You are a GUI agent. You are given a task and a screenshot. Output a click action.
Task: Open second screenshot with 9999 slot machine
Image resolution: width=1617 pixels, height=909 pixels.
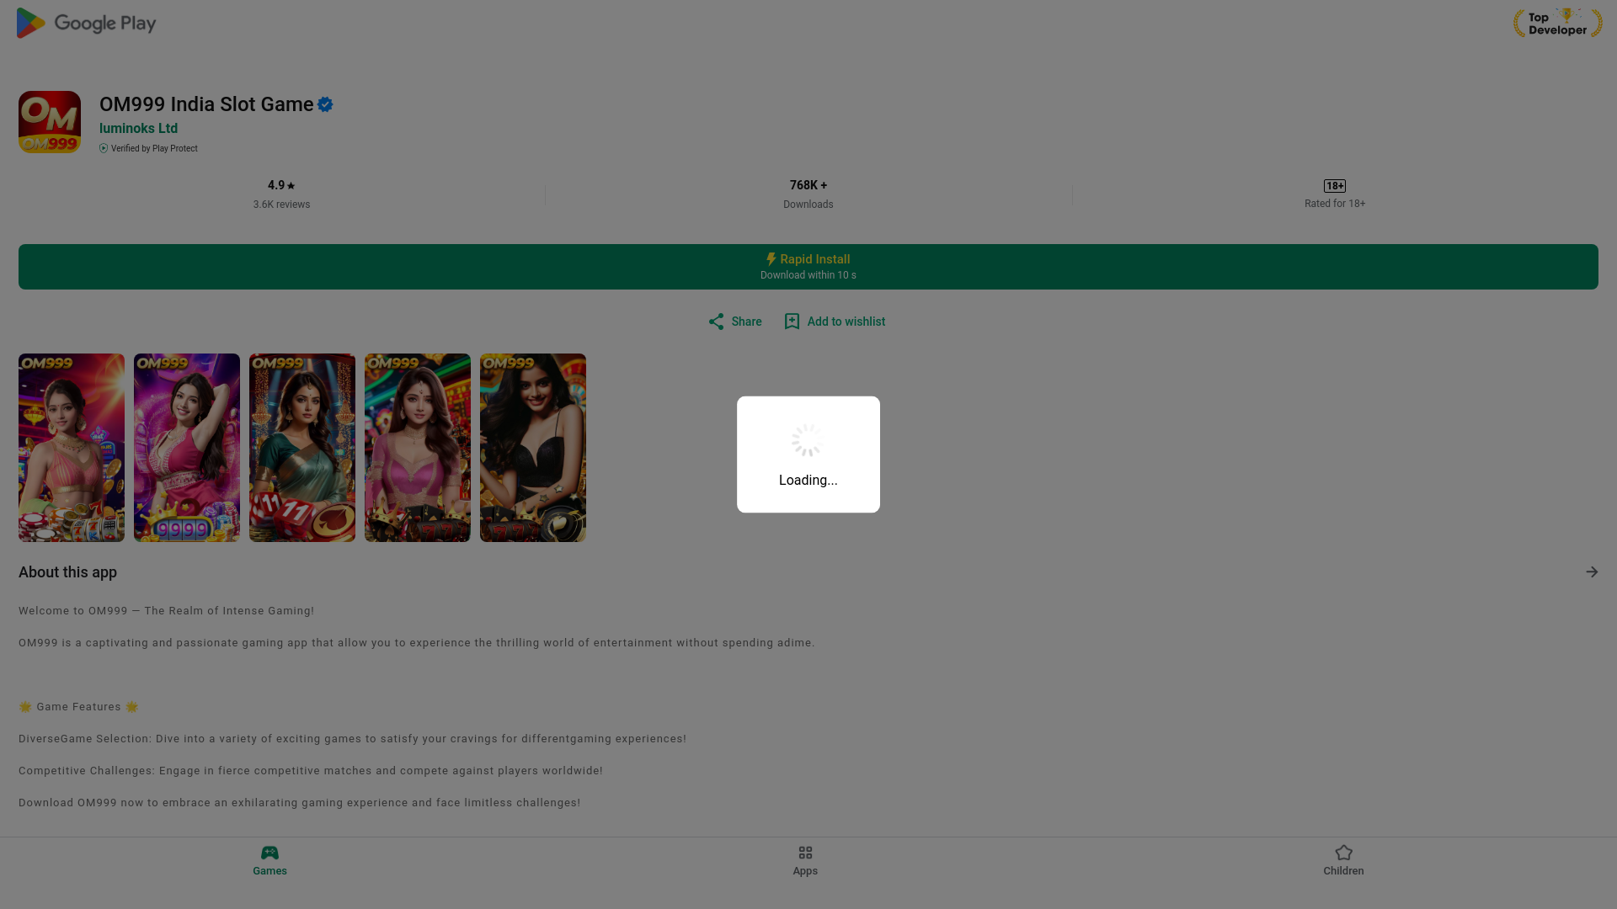(187, 448)
